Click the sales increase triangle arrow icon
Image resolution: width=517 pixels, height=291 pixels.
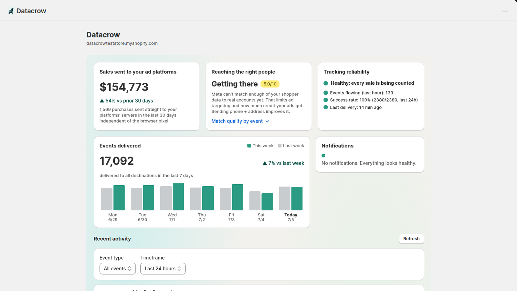pyautogui.click(x=102, y=101)
